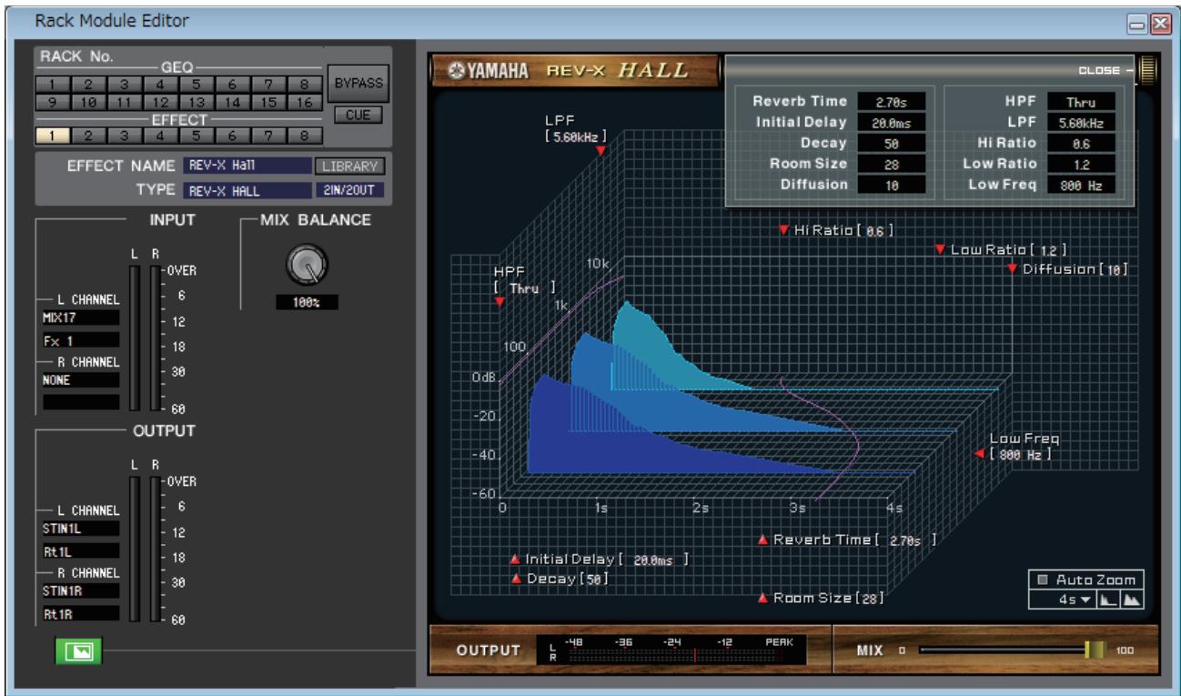Enable the Auto Zoom checkbox
This screenshot has height=696, width=1181.
point(1043,580)
